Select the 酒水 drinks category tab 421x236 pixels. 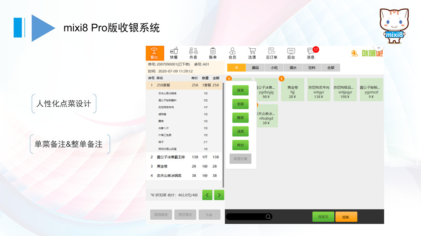[293, 68]
